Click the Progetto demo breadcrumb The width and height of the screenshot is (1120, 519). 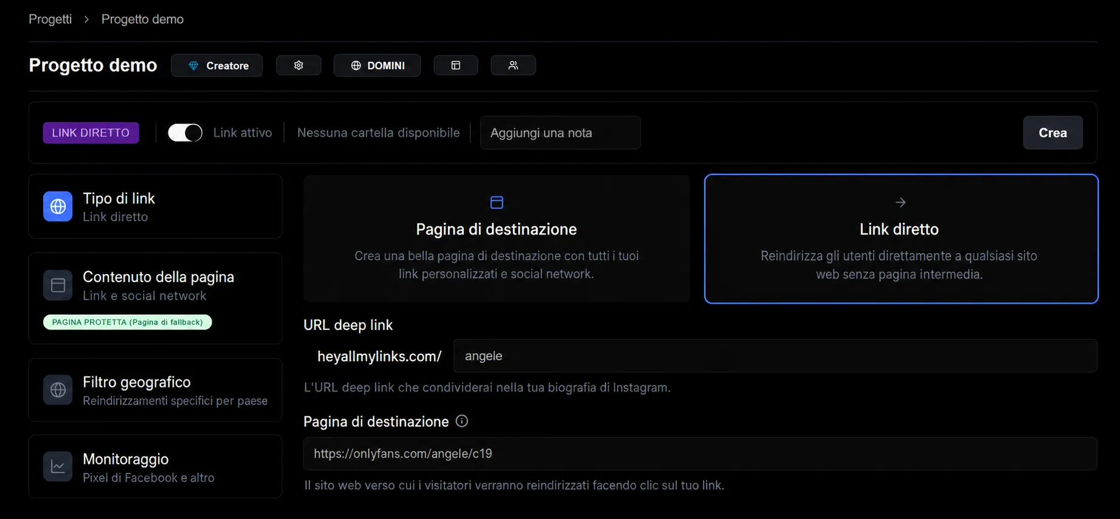click(x=142, y=19)
